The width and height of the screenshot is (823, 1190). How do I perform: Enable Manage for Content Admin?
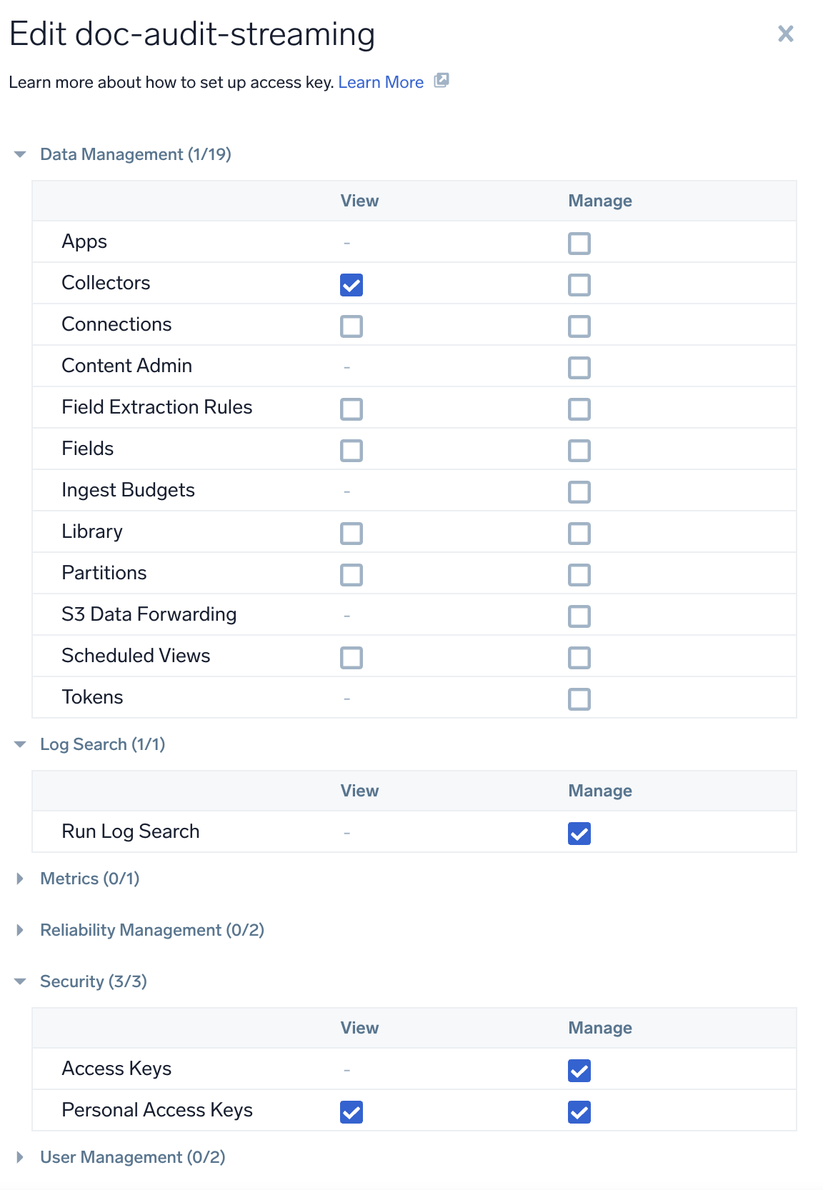[x=579, y=368]
